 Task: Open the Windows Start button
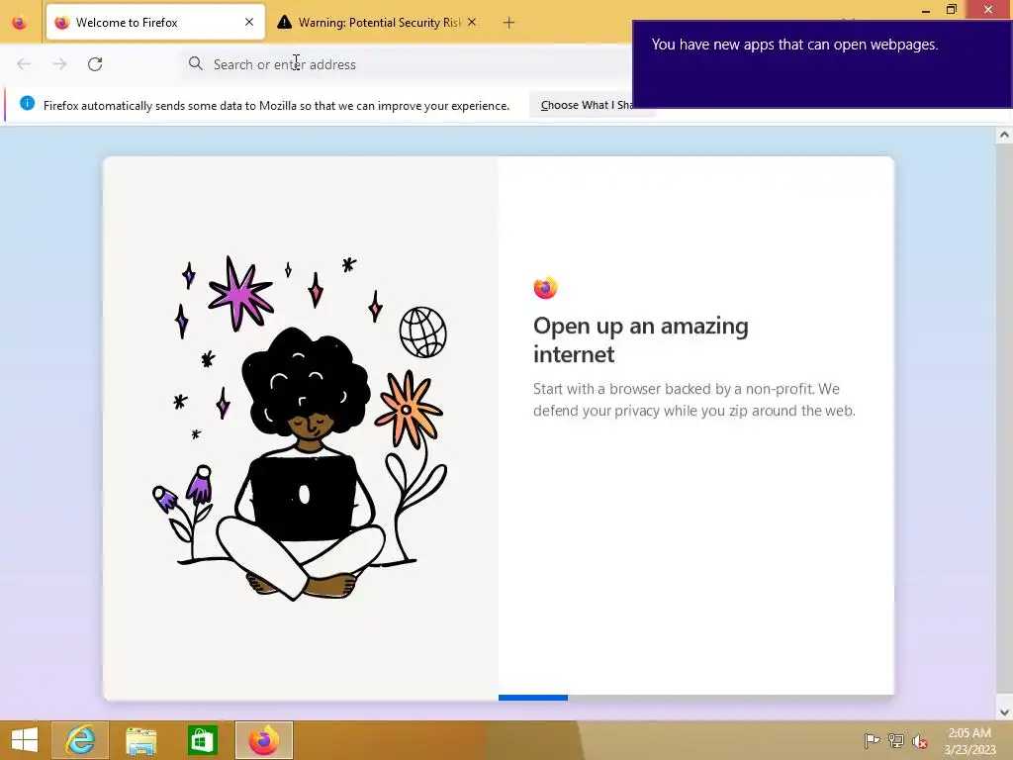point(25,740)
